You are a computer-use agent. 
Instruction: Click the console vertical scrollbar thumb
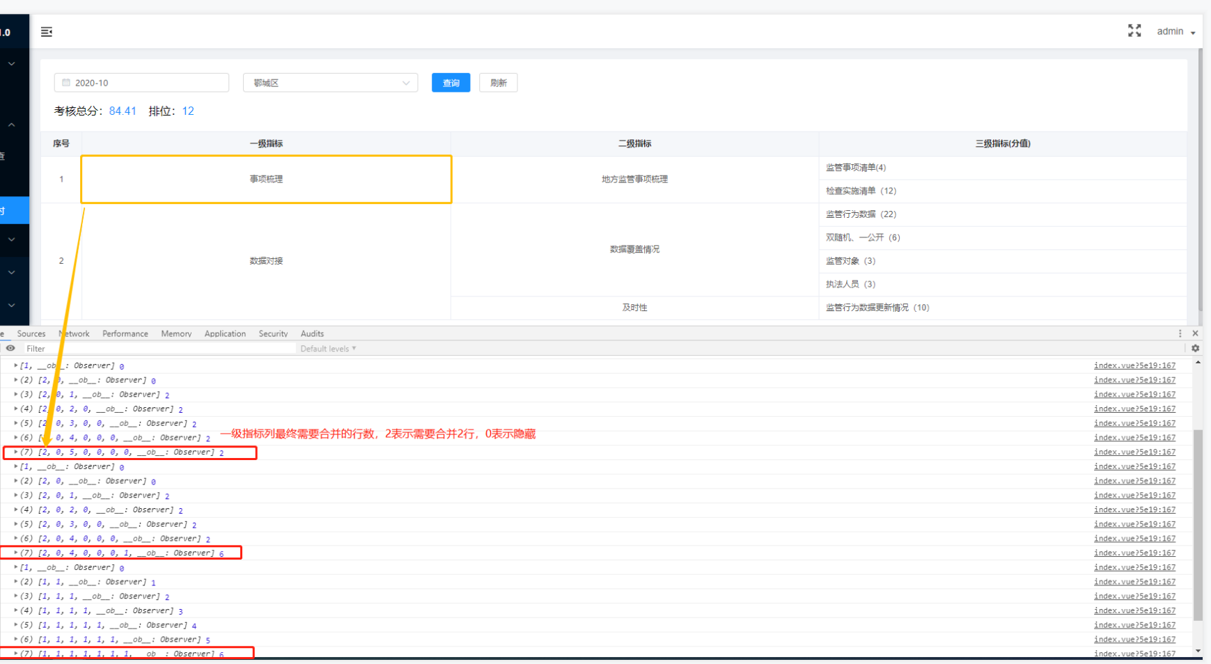pyautogui.click(x=1198, y=525)
